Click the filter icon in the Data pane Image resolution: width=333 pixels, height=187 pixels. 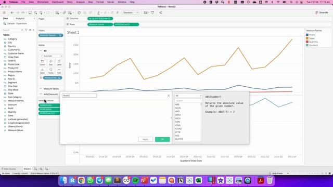[x=27, y=30]
